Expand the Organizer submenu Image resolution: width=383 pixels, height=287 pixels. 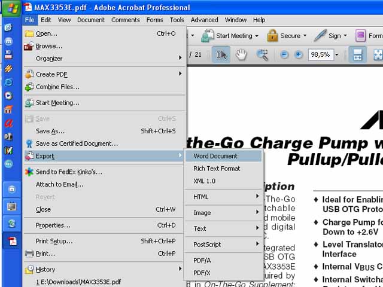(105, 59)
